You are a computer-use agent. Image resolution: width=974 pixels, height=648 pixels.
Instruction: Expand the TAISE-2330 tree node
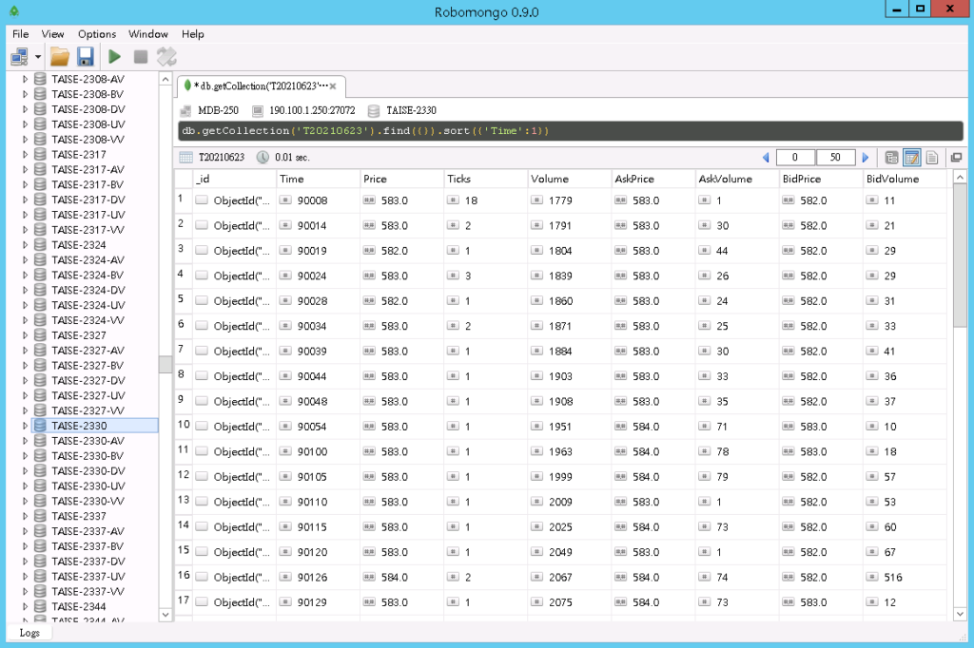click(25, 426)
